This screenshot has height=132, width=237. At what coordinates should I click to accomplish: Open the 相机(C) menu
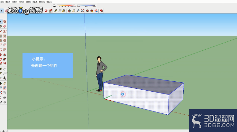[21, 2]
